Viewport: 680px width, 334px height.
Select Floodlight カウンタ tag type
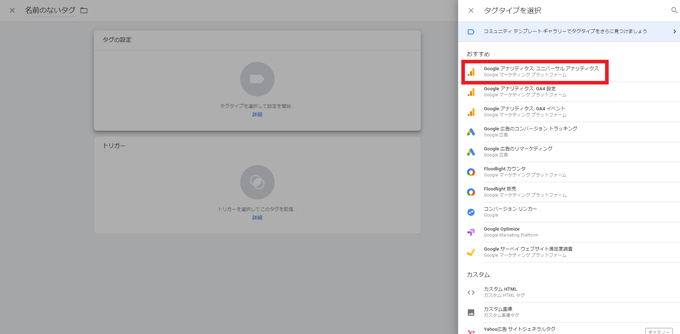coord(569,172)
